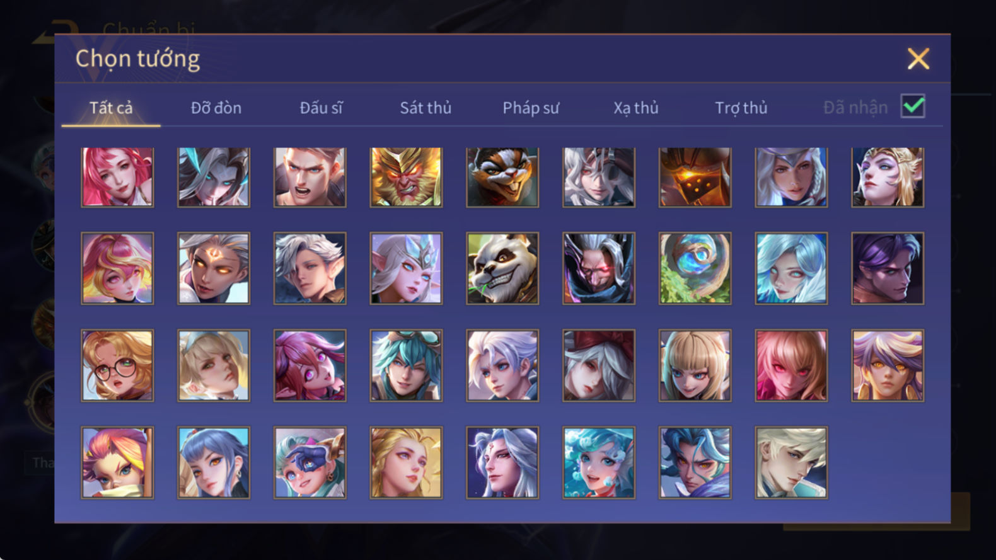Screen dimensions: 996x560
Task: Open the Trợ thủ tab
Action: point(741,108)
